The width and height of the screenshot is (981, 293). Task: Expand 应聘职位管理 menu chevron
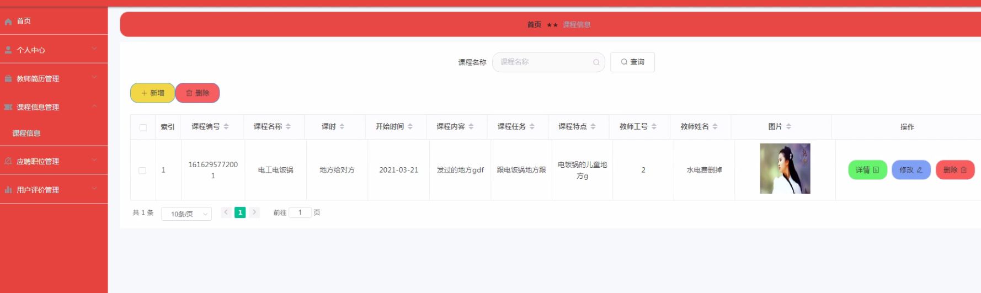[x=94, y=160]
